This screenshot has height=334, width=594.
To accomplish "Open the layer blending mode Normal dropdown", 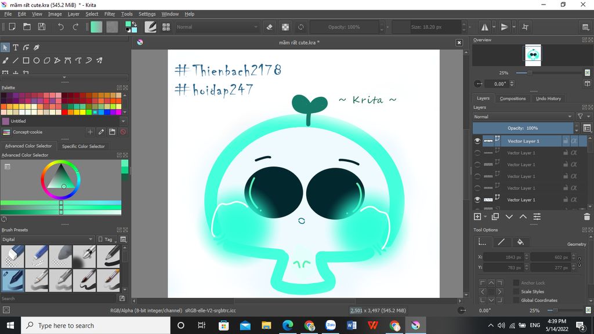I will [x=523, y=117].
